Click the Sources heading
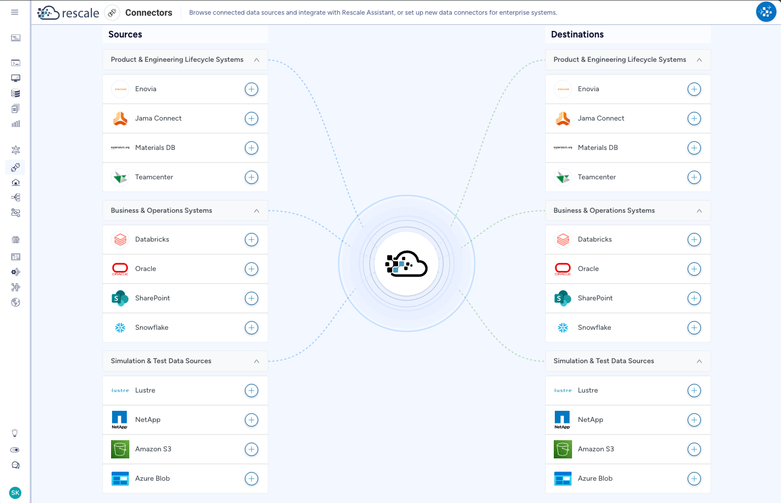The height and width of the screenshot is (503, 781). pos(125,34)
